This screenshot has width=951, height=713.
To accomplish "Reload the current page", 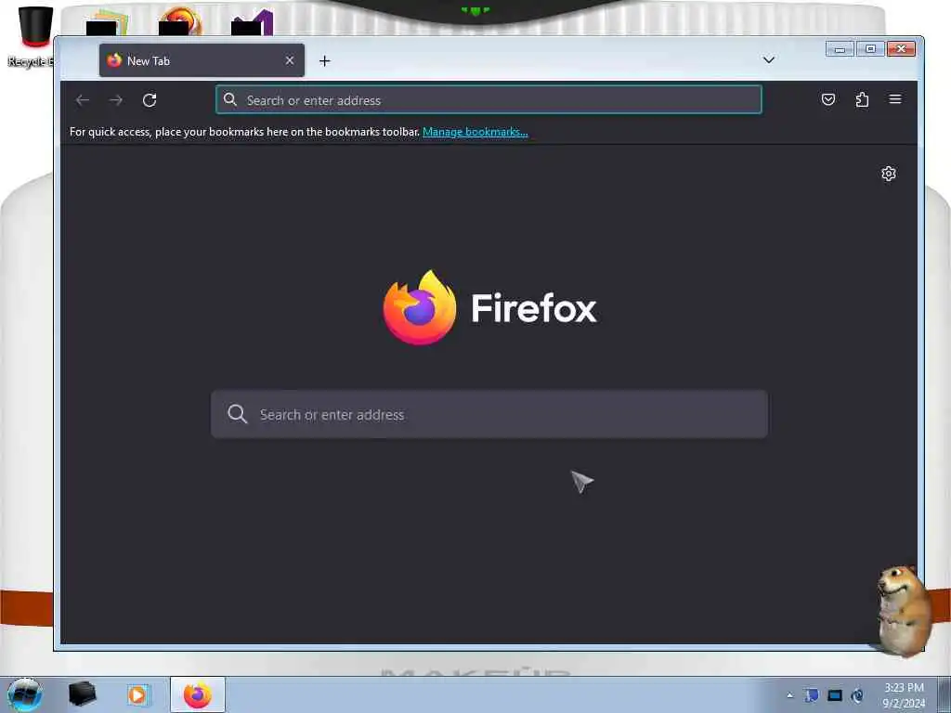I will (x=150, y=100).
